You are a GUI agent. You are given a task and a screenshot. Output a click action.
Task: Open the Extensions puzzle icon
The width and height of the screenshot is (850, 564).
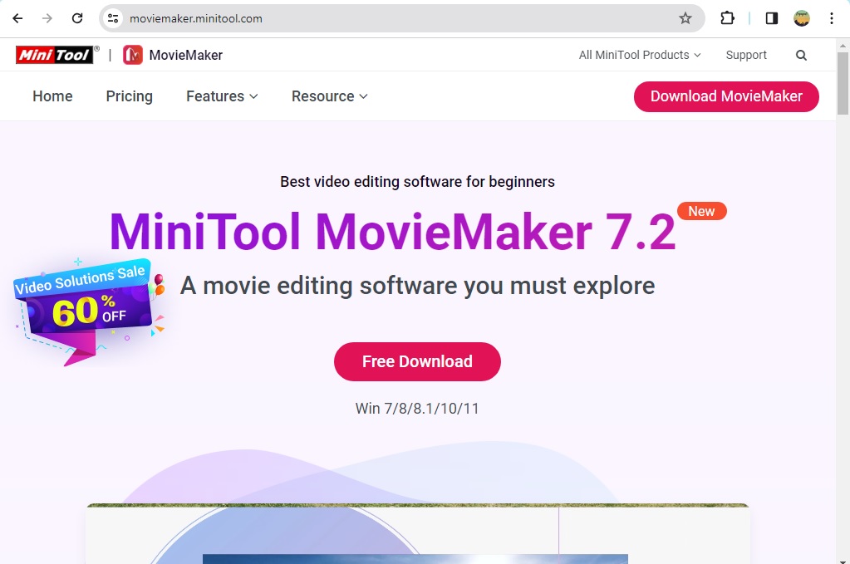coord(727,18)
